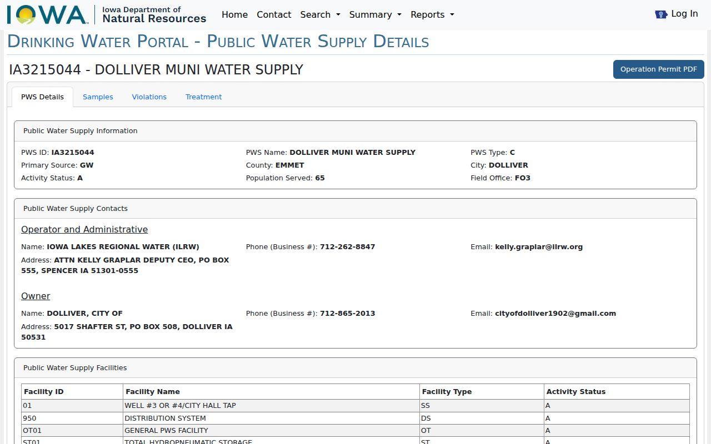Click the Public Water Supply Facilities panel header
The width and height of the screenshot is (711, 444).
(x=355, y=368)
